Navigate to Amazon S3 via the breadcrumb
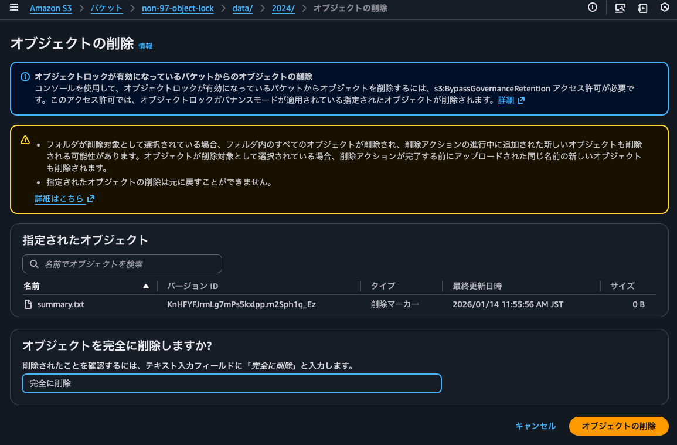This screenshot has height=445, width=677. click(x=50, y=8)
